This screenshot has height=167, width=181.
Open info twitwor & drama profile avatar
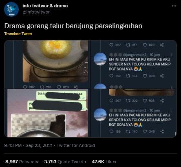(11, 9)
